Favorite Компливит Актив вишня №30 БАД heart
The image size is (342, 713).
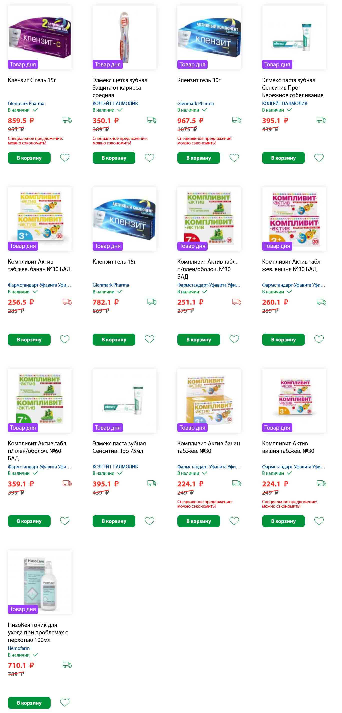[x=319, y=339]
